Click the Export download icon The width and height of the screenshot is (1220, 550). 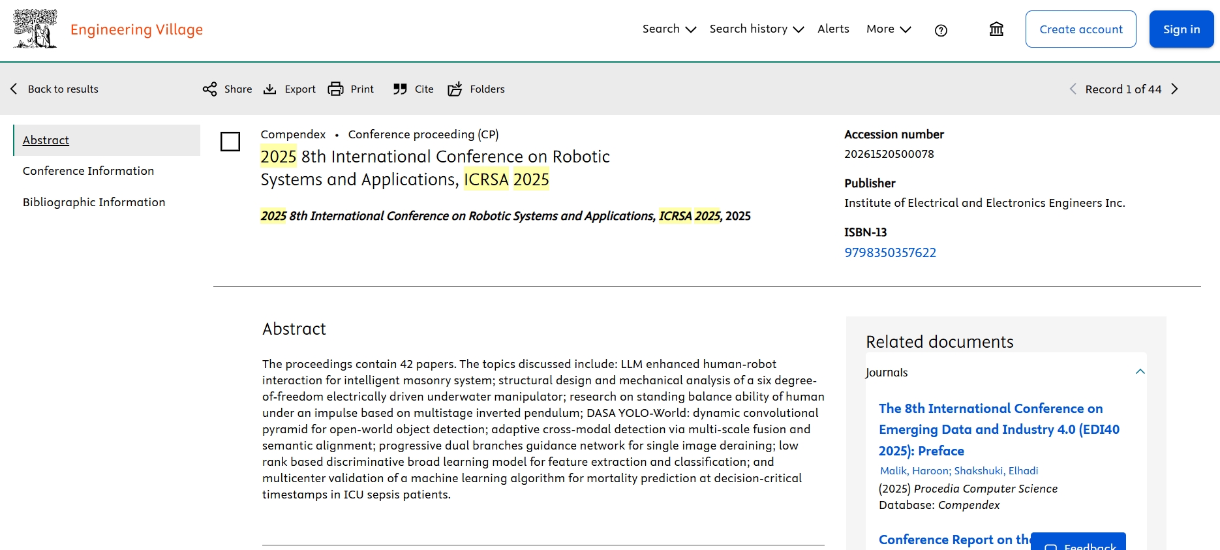(x=269, y=89)
